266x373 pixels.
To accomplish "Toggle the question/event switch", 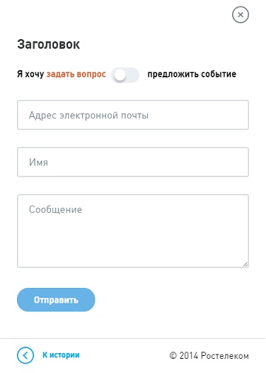I will click(125, 75).
